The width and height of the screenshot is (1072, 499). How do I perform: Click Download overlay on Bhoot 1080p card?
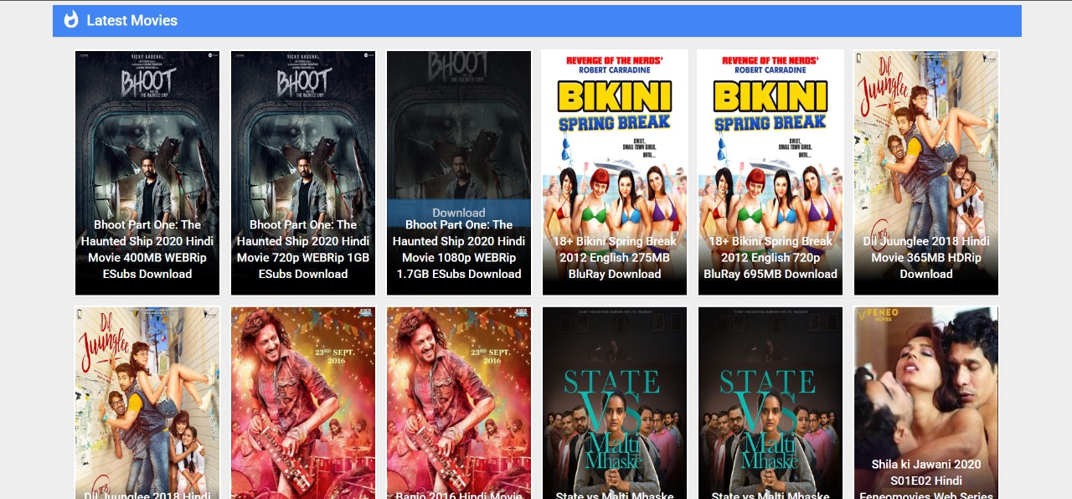coord(459,213)
